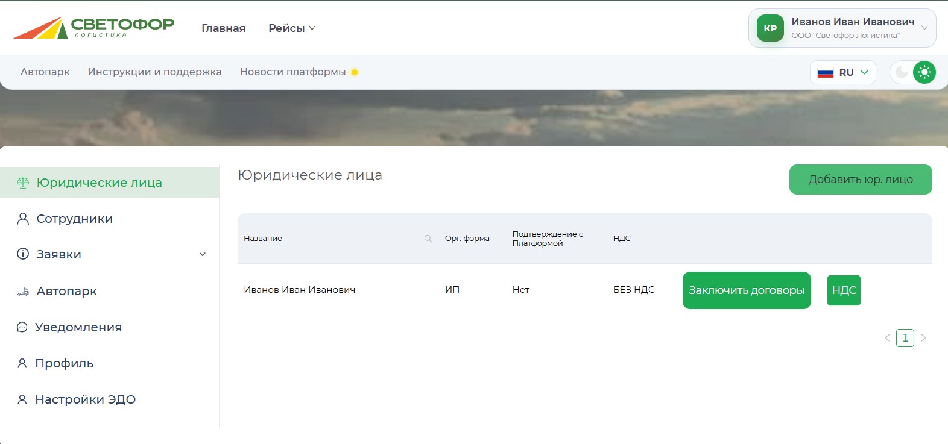Click the Russian flag icon
Screen dimensions: 948x444
pos(826,72)
